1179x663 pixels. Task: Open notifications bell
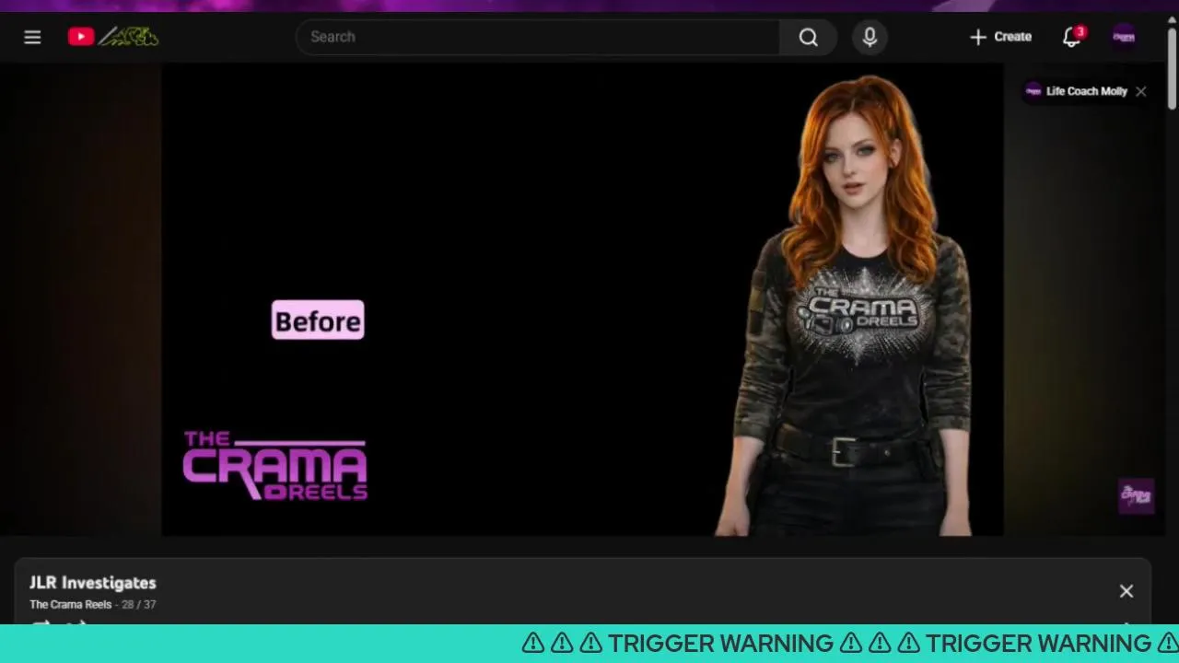(x=1071, y=37)
